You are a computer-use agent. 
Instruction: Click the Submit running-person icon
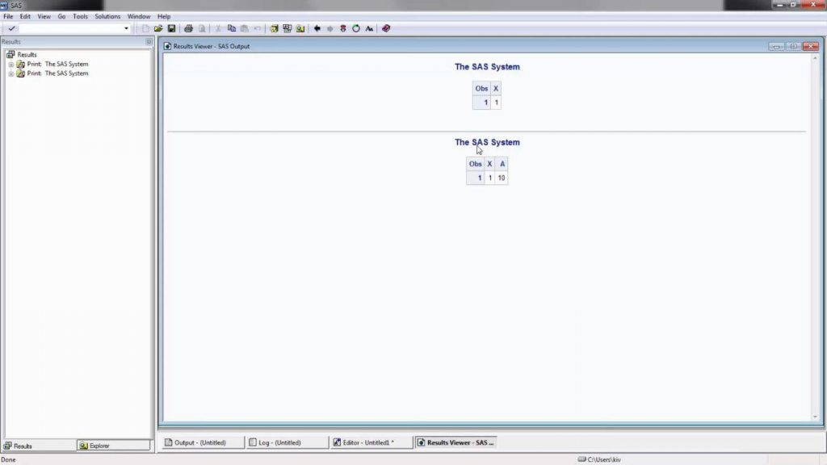[x=342, y=28]
